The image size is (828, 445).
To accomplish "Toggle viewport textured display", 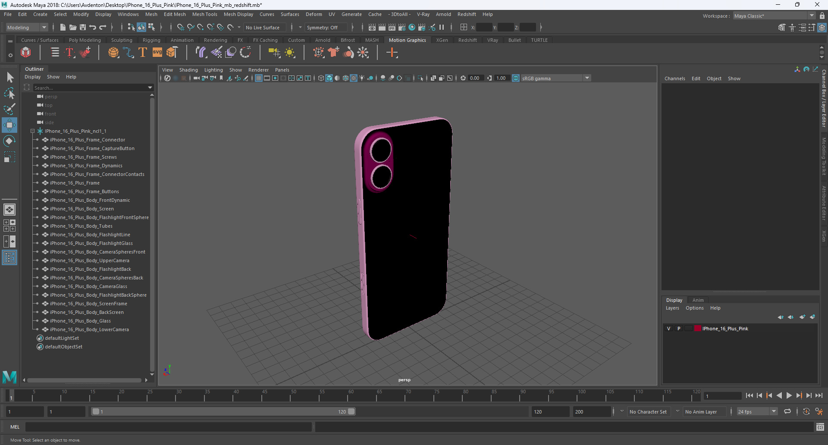I will coord(354,78).
